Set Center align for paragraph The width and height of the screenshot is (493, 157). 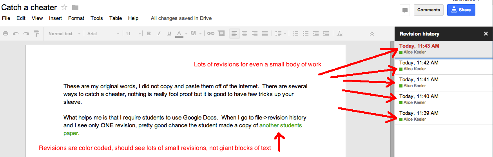[245, 34]
